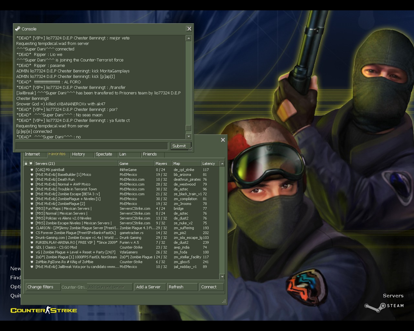Click the shield icon beside [MXS] Normal Mexican Servers

(x=32, y=213)
